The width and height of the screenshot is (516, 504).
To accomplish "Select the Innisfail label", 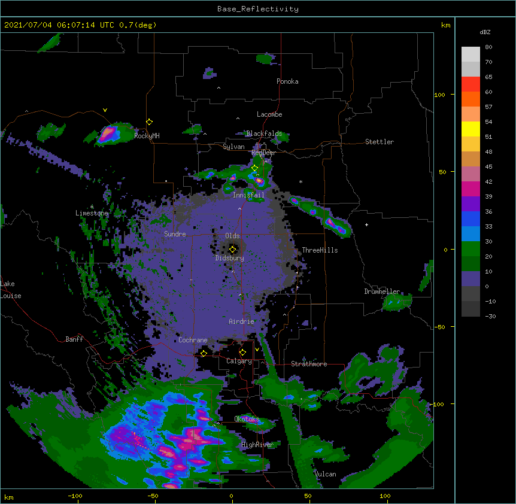I will 248,195.
